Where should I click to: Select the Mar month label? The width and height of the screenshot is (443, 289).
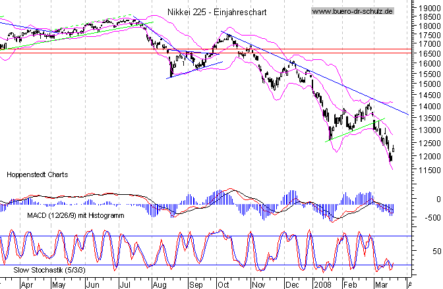382,285
